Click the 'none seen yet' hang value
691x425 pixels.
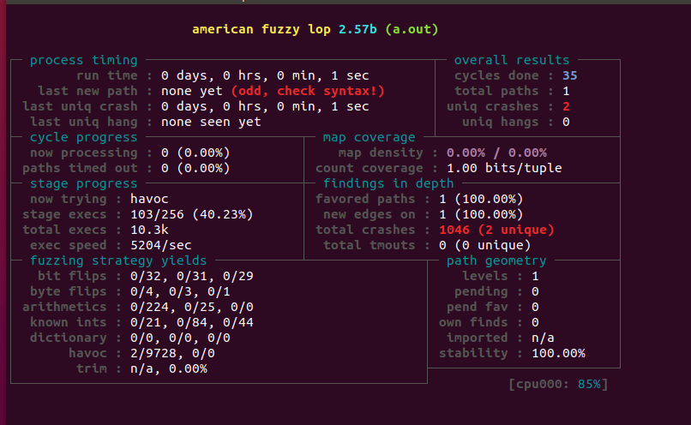point(211,122)
